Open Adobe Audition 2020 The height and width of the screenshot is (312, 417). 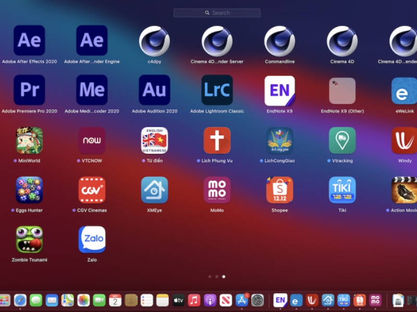154,90
